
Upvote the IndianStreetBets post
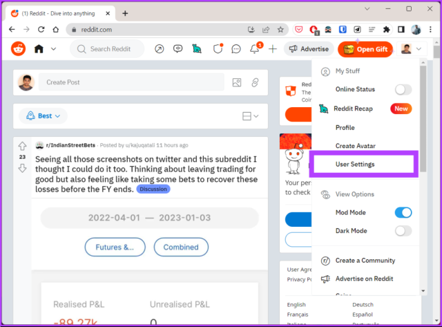tap(22, 146)
